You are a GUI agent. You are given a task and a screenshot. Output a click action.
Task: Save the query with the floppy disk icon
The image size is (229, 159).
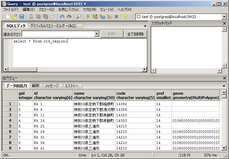click(22, 17)
